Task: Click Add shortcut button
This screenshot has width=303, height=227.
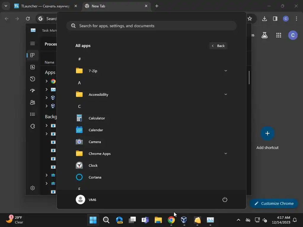Action: (x=267, y=138)
